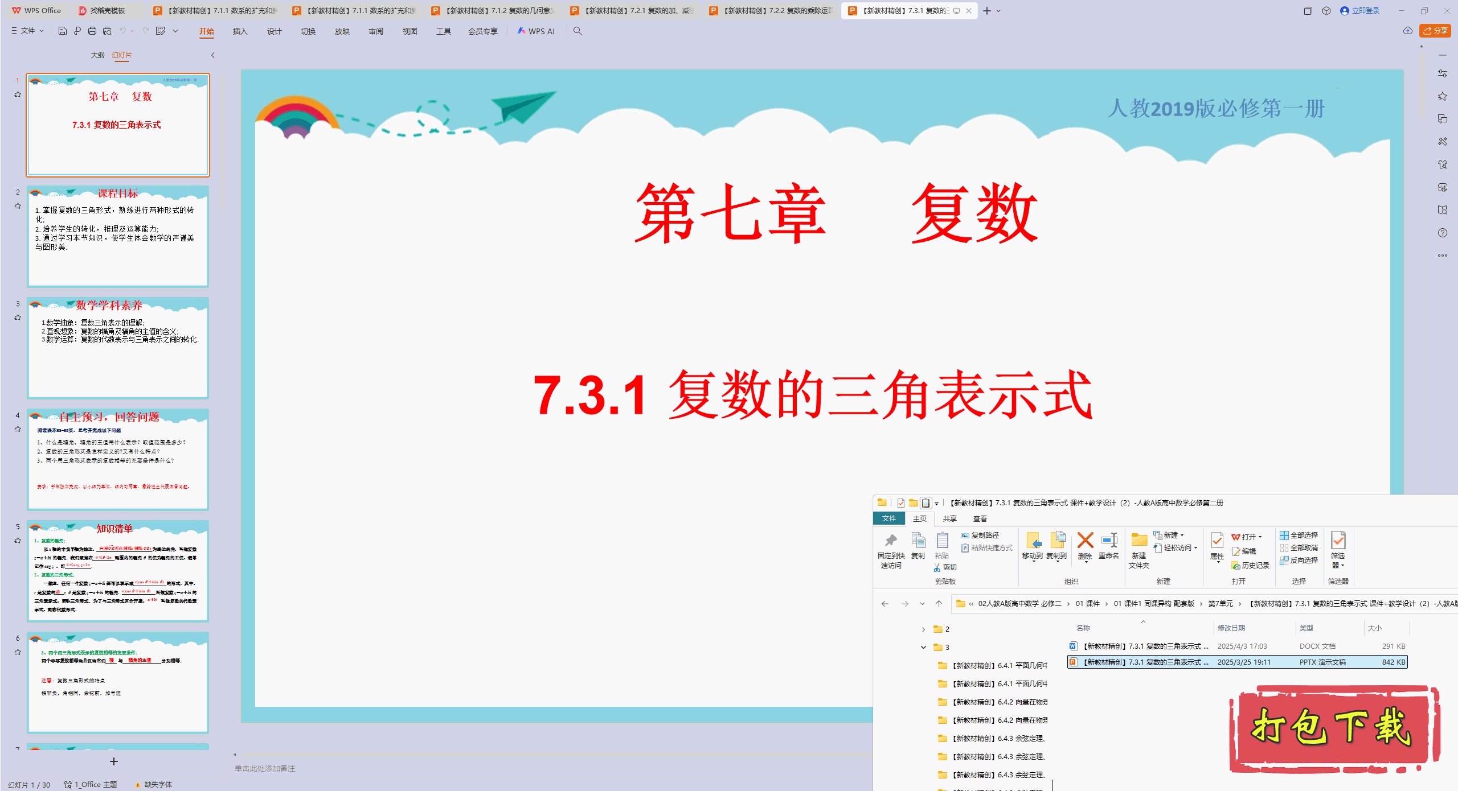This screenshot has width=1458, height=791.
Task: Click the Print icon in the quick toolbar
Action: pyautogui.click(x=92, y=31)
